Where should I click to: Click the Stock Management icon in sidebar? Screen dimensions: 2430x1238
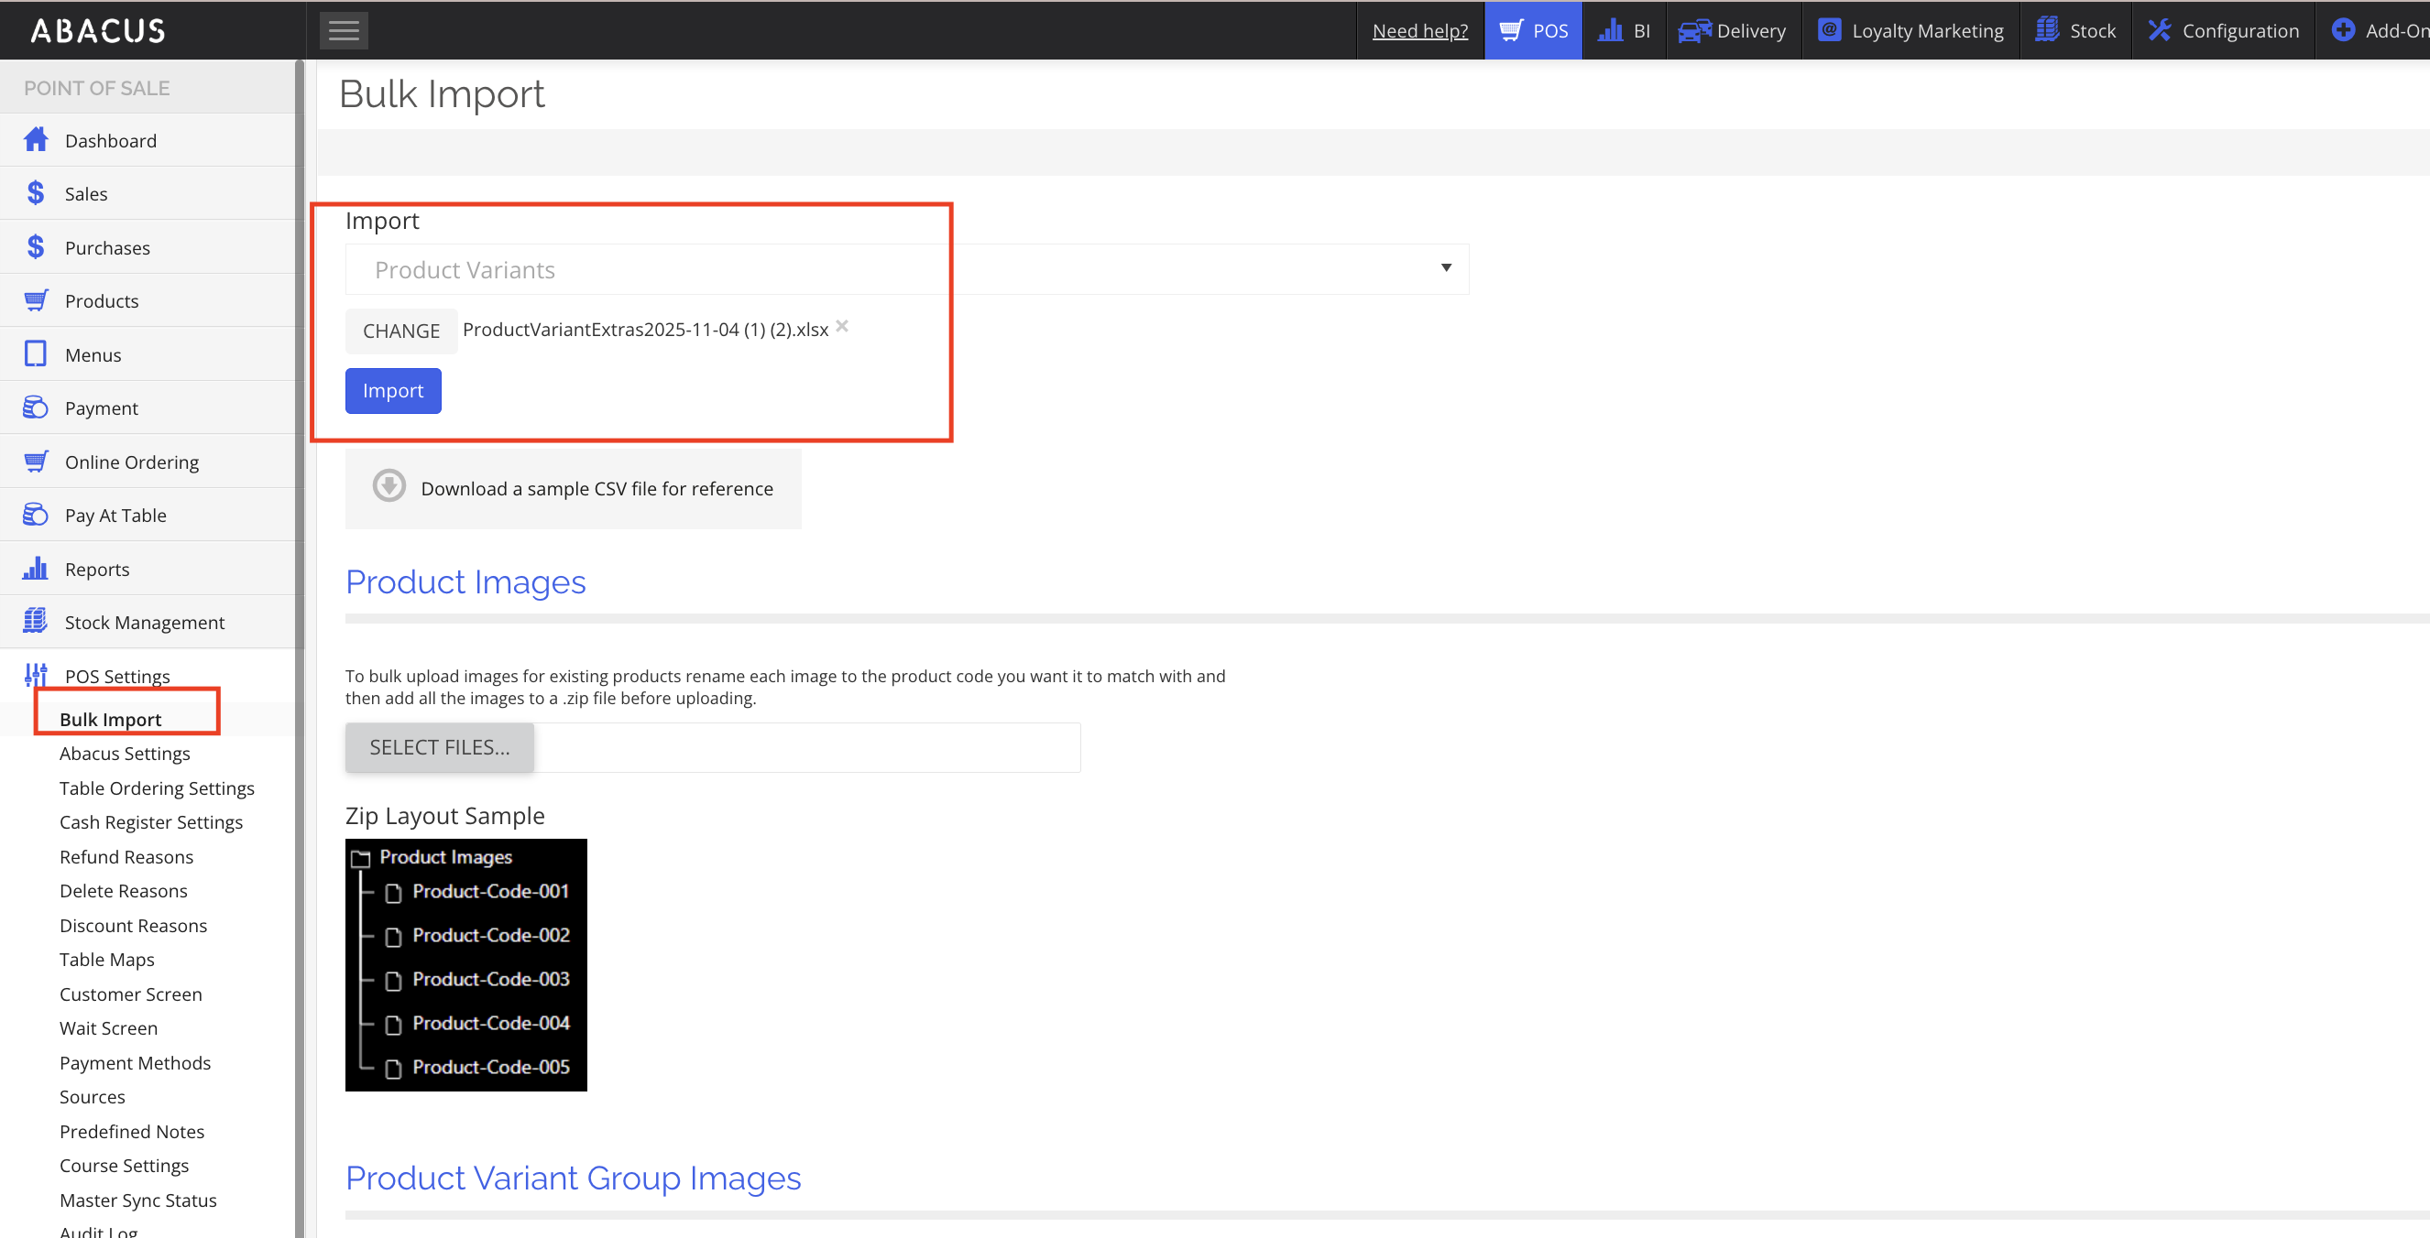[36, 622]
